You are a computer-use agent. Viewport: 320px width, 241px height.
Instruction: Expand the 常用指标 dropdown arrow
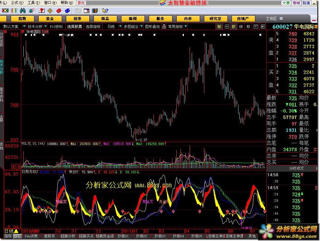tap(186, 26)
